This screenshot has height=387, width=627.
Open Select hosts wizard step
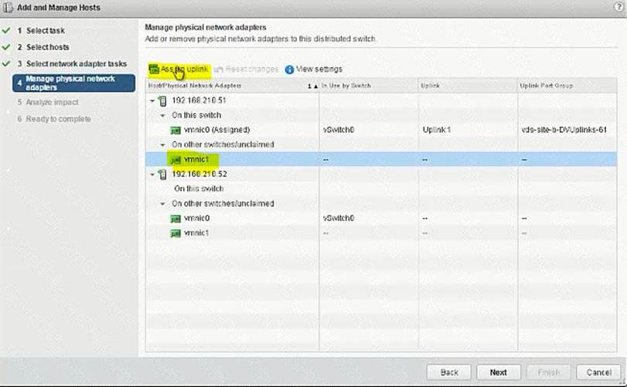click(x=48, y=47)
